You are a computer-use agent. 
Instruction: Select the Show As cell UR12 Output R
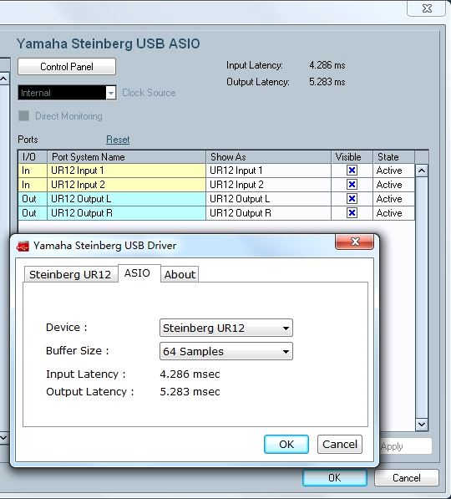[268, 213]
